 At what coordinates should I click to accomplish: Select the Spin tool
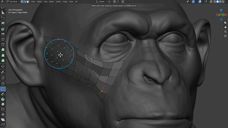tap(3, 99)
